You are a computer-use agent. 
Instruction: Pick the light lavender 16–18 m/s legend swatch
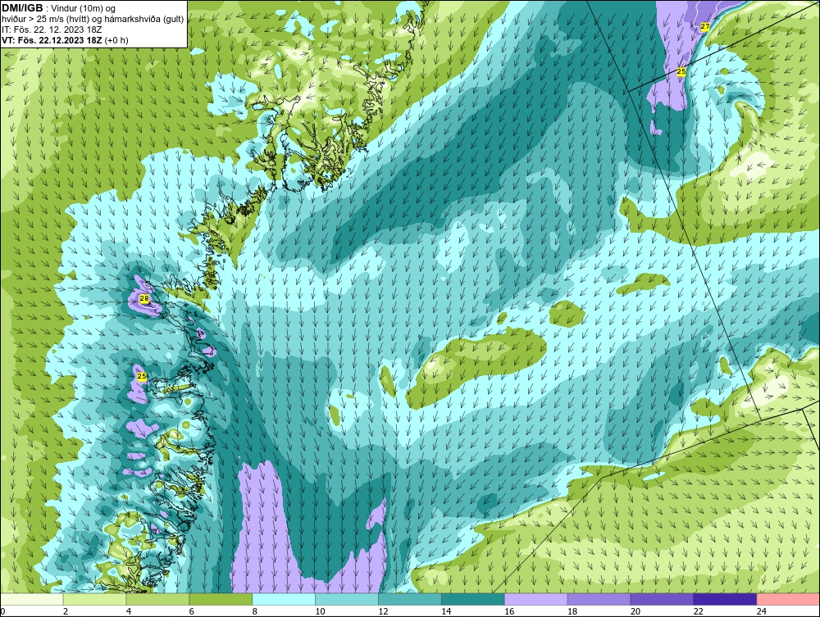coord(536,599)
